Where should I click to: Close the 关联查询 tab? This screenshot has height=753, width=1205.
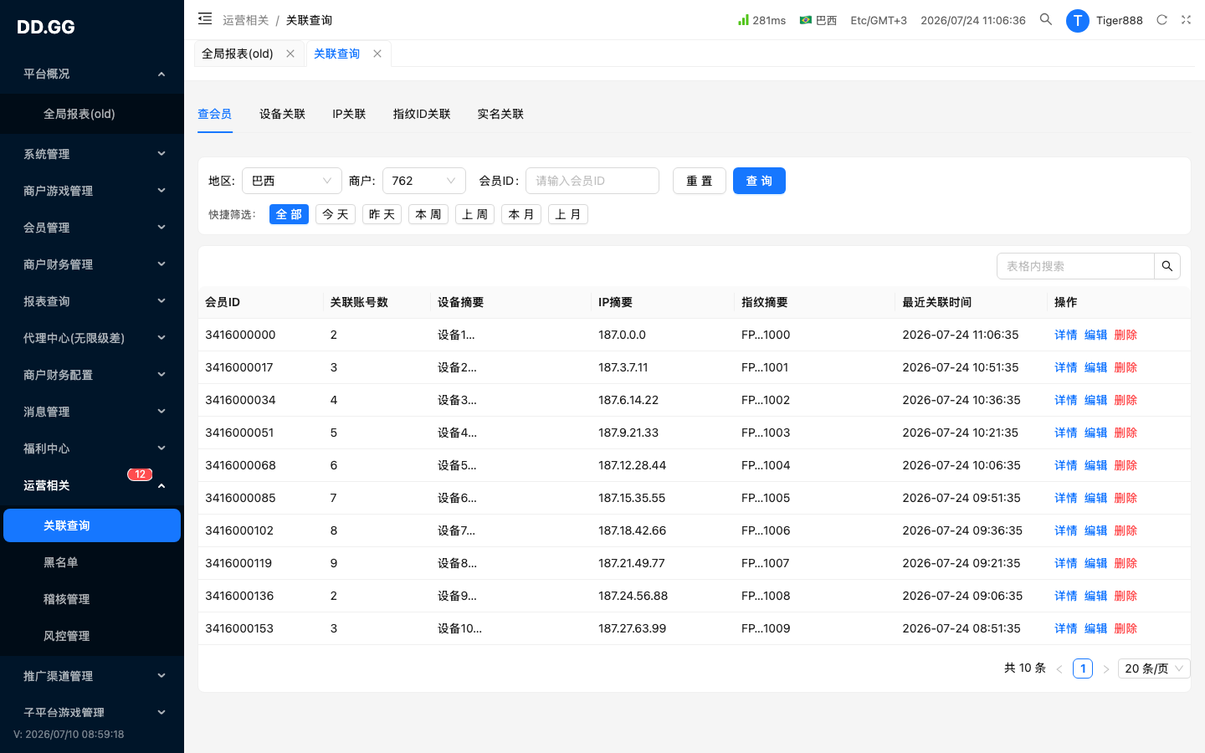pos(377,54)
